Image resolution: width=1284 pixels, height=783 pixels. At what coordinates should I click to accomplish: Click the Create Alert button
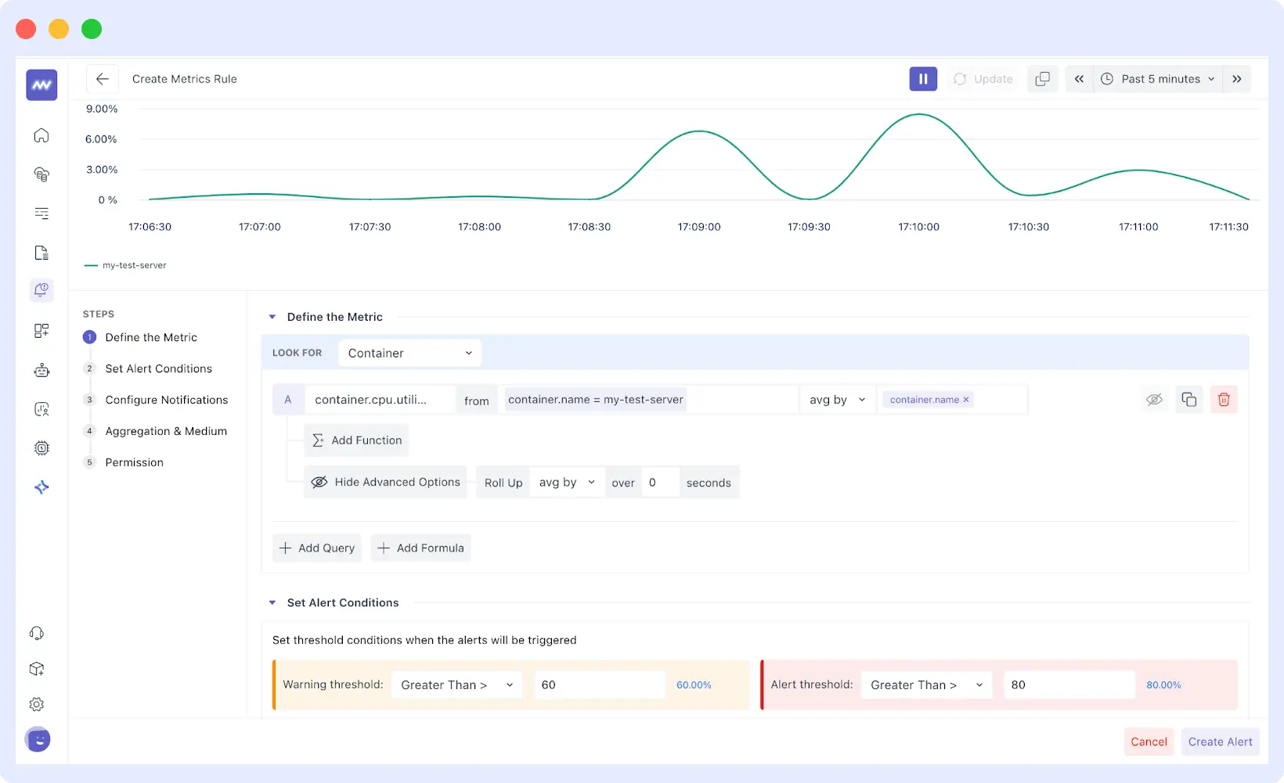click(1220, 742)
